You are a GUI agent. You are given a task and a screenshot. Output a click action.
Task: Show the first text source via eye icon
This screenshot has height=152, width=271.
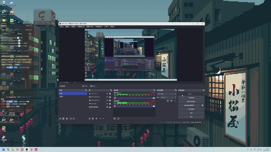pos(107,94)
